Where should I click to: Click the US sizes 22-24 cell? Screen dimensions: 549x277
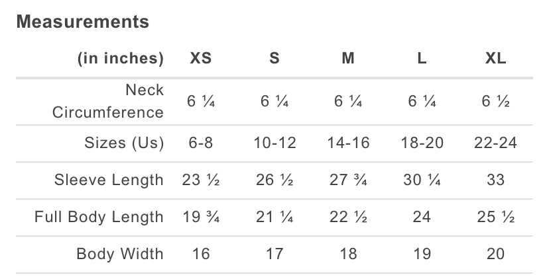click(495, 143)
